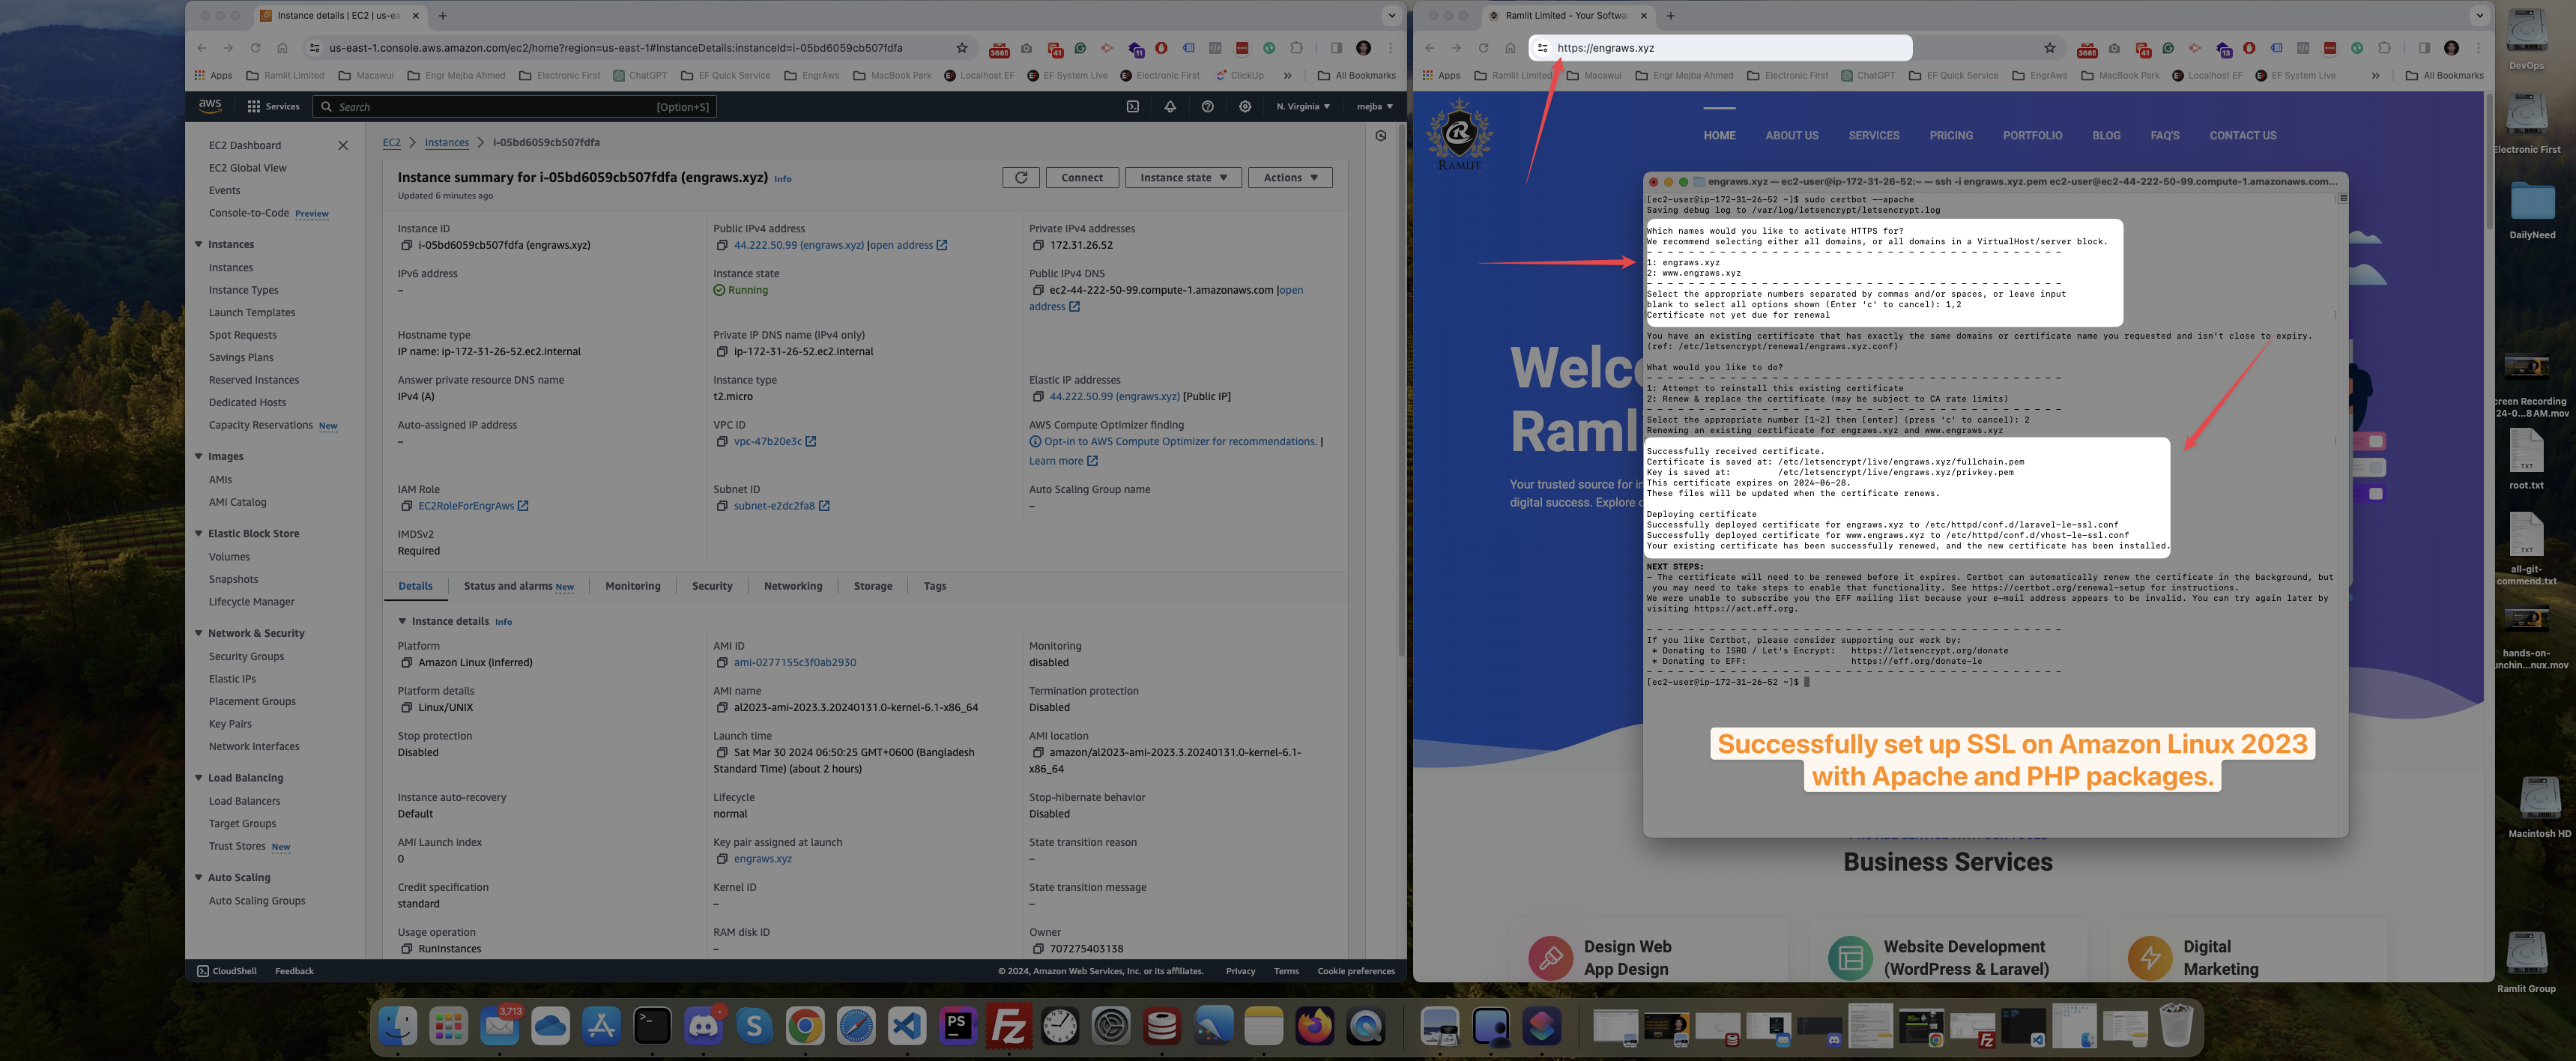The image size is (2576, 1061).
Task: Open Discord from the dock
Action: (x=703, y=1026)
